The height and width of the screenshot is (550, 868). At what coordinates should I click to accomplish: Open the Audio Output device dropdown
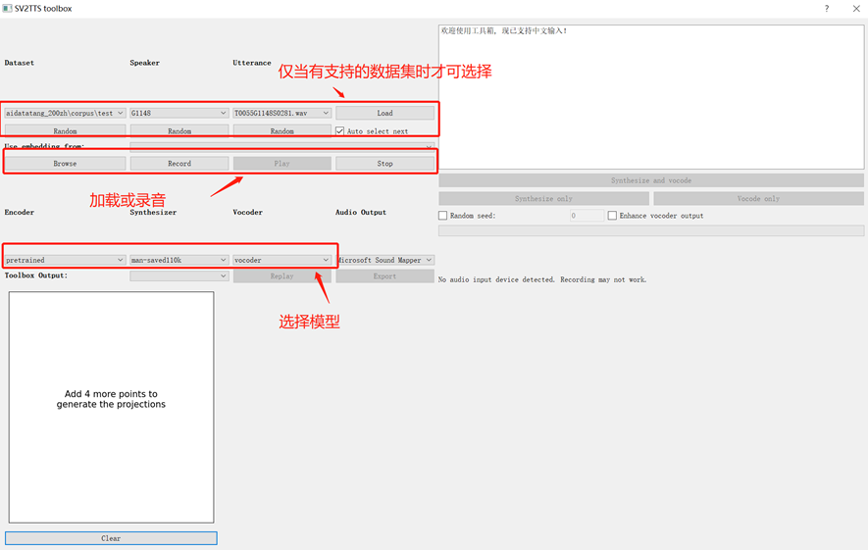point(385,260)
